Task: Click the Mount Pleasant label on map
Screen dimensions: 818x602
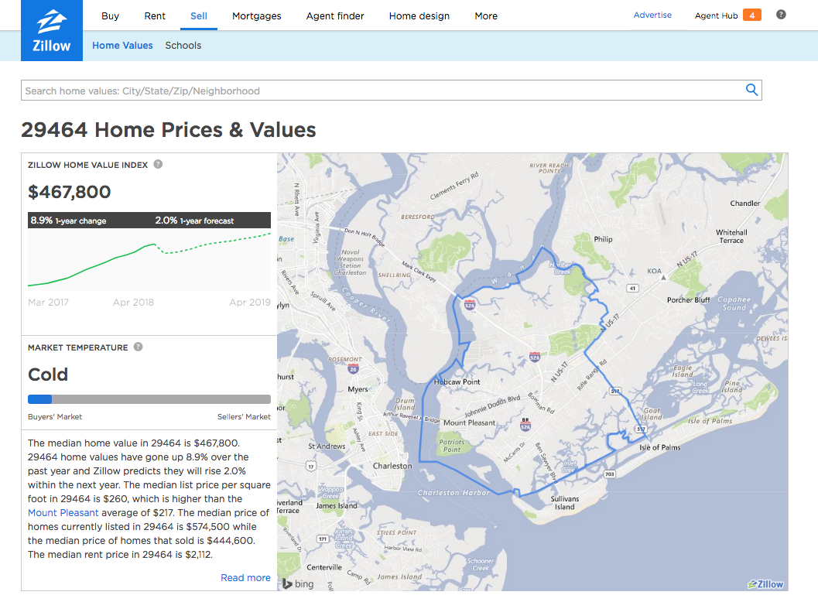Action: tap(470, 422)
